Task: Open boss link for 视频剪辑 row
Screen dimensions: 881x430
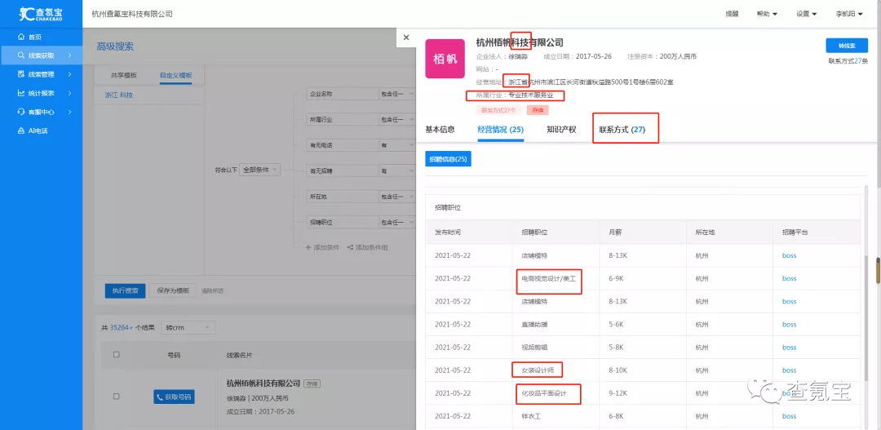Action: 789,348
